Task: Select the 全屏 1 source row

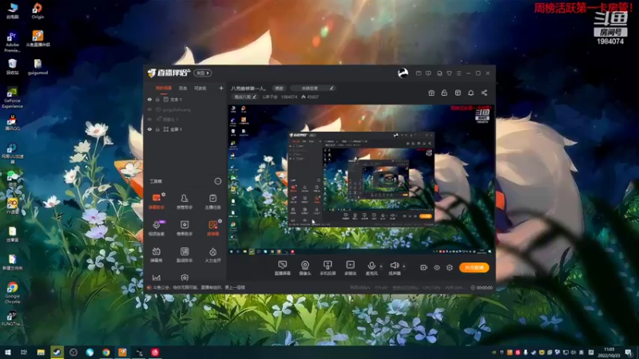Action: tap(185, 129)
